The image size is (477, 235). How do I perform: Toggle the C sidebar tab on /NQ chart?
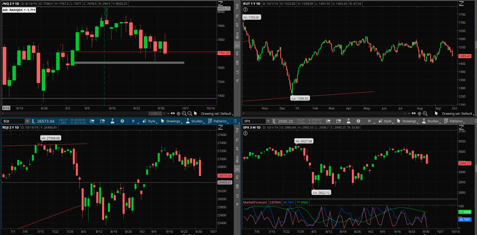(237, 45)
